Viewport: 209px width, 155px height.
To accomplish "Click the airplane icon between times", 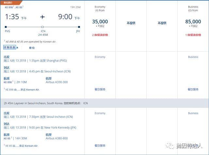I will click(42, 17).
